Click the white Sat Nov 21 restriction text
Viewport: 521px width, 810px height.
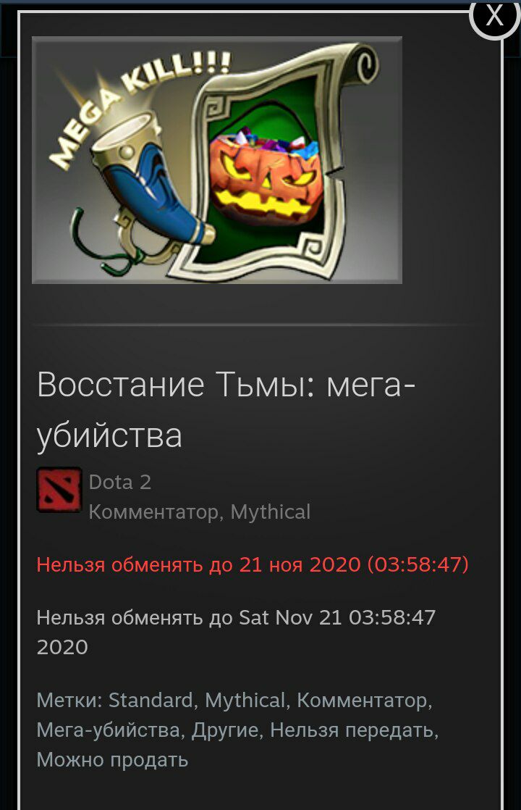click(x=236, y=632)
